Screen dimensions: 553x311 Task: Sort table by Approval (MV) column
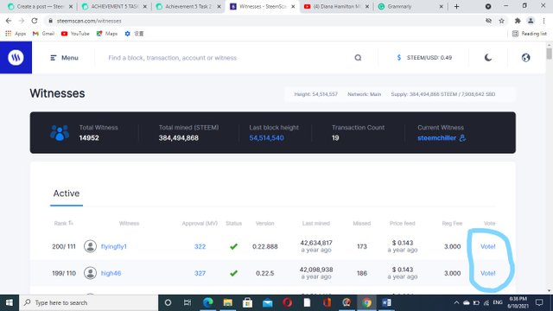[200, 223]
